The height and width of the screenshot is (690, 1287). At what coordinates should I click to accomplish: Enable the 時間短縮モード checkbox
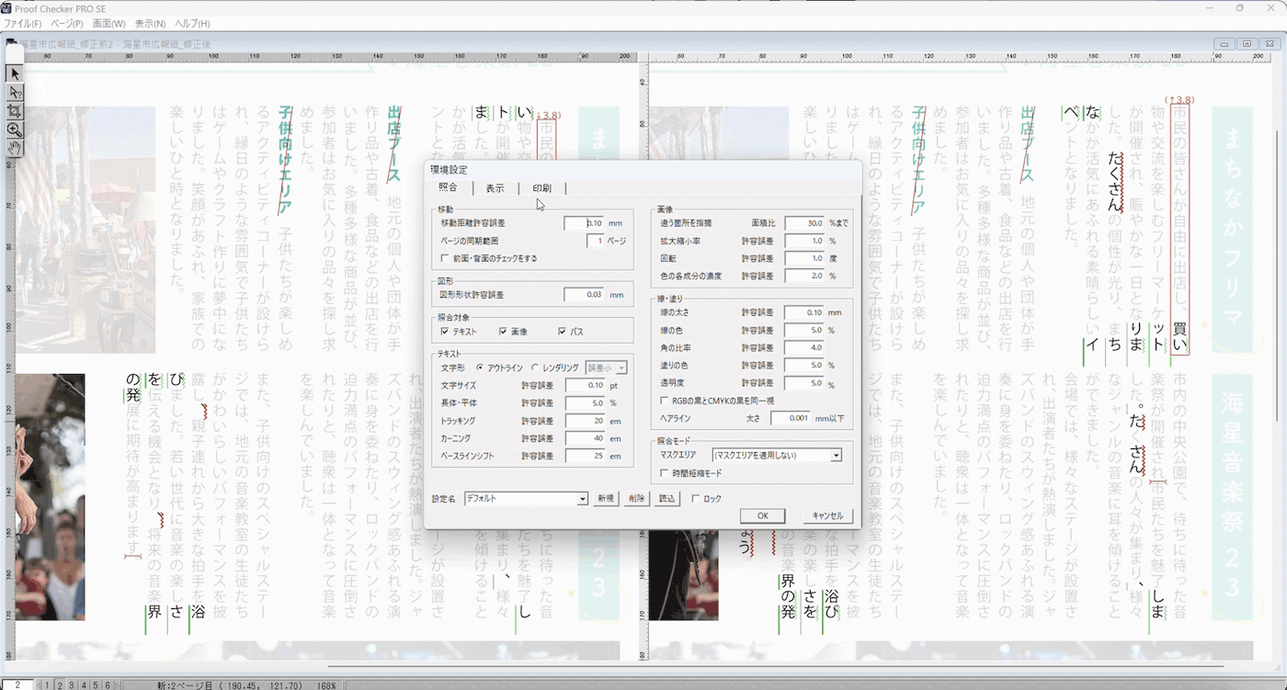pyautogui.click(x=665, y=473)
